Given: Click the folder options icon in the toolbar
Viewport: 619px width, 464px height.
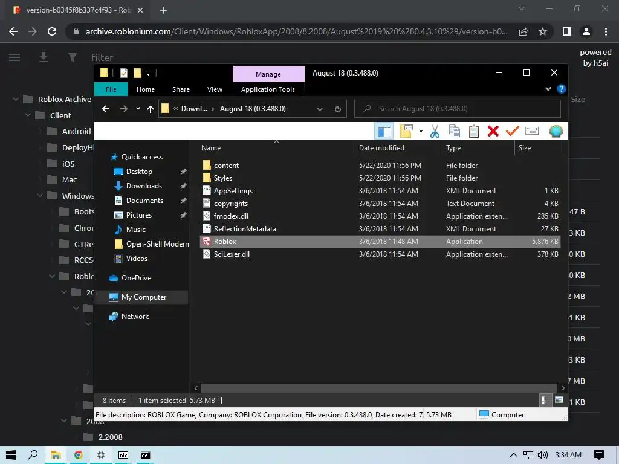Looking at the screenshot, I should (406, 131).
